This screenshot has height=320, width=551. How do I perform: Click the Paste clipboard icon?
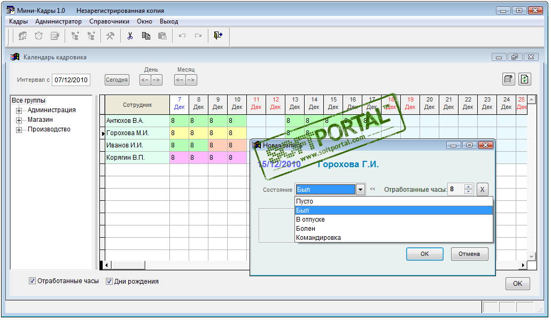(x=162, y=36)
